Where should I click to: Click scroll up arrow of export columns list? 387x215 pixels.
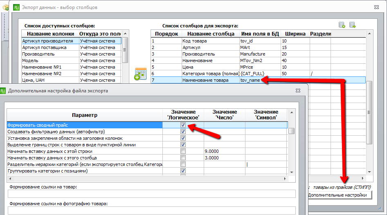click(x=369, y=34)
